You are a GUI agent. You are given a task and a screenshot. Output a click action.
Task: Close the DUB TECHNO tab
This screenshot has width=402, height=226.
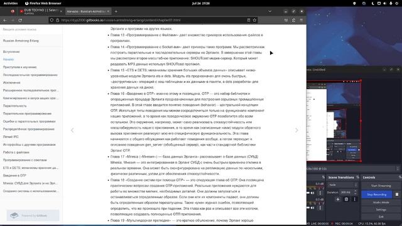(x=61, y=11)
